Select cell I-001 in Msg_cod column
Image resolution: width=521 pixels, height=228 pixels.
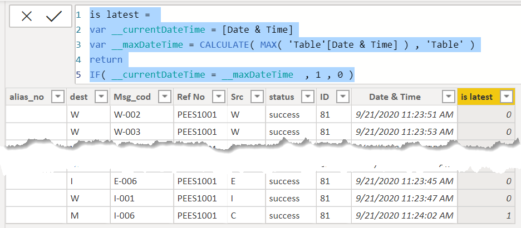coord(142,198)
